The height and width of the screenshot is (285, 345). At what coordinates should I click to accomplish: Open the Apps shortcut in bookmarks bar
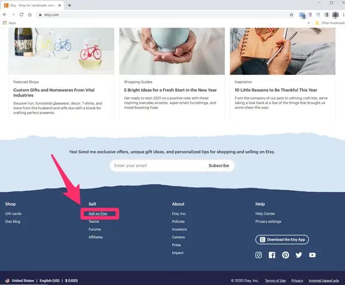(9, 23)
